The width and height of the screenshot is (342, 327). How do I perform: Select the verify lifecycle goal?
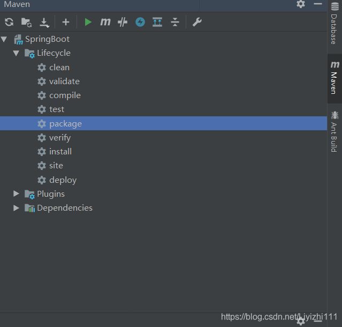coord(60,138)
